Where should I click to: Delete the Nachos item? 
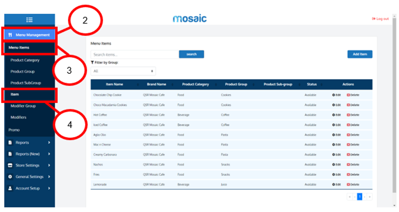(353, 165)
